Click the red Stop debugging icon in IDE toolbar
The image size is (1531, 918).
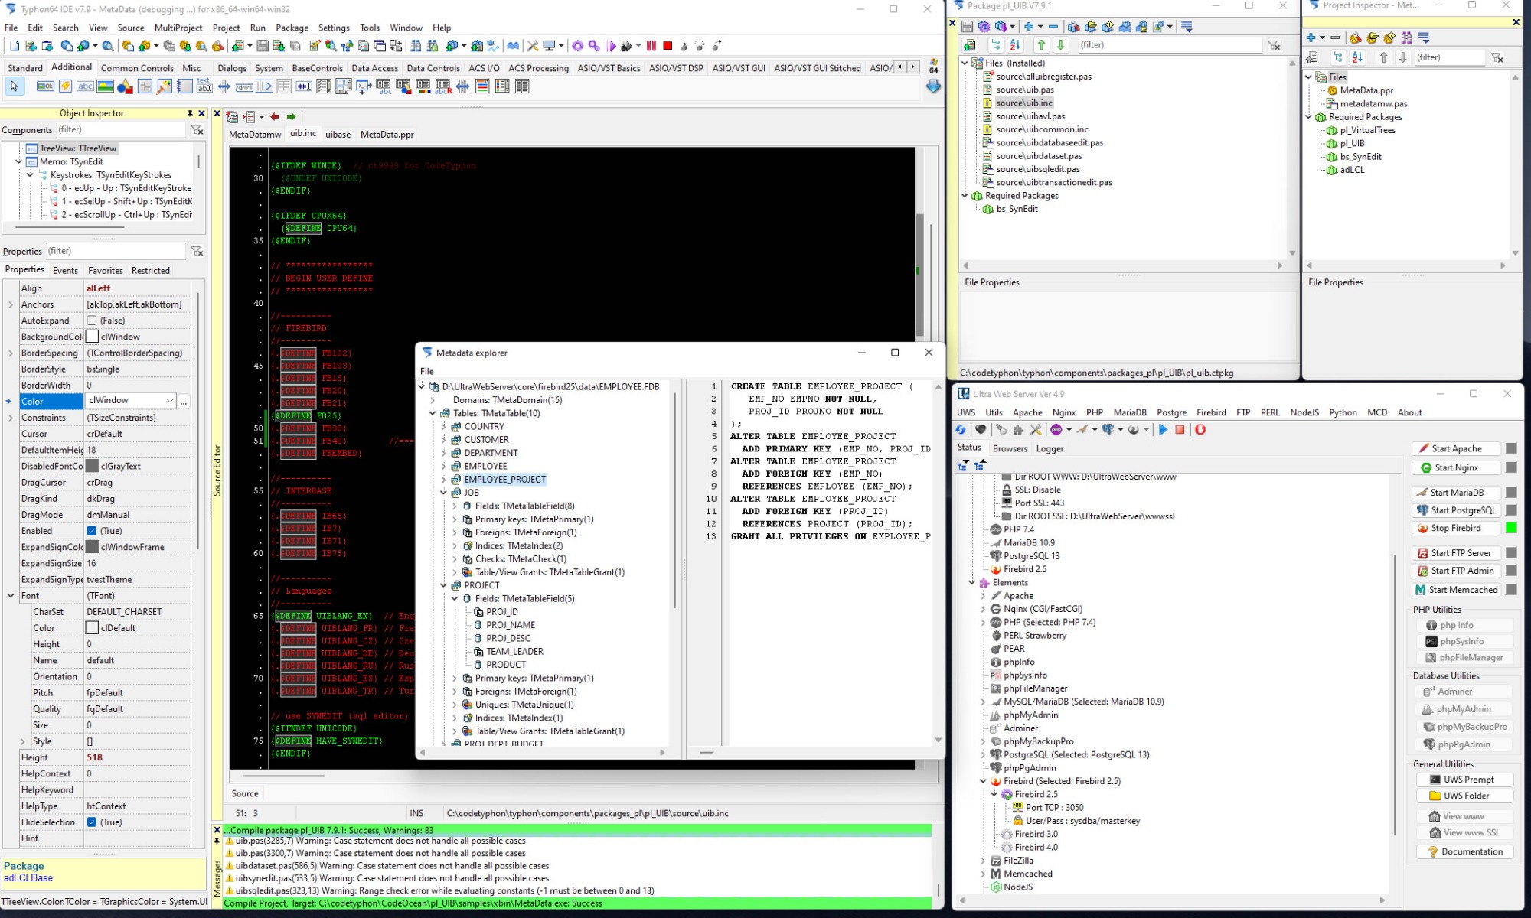tap(668, 46)
